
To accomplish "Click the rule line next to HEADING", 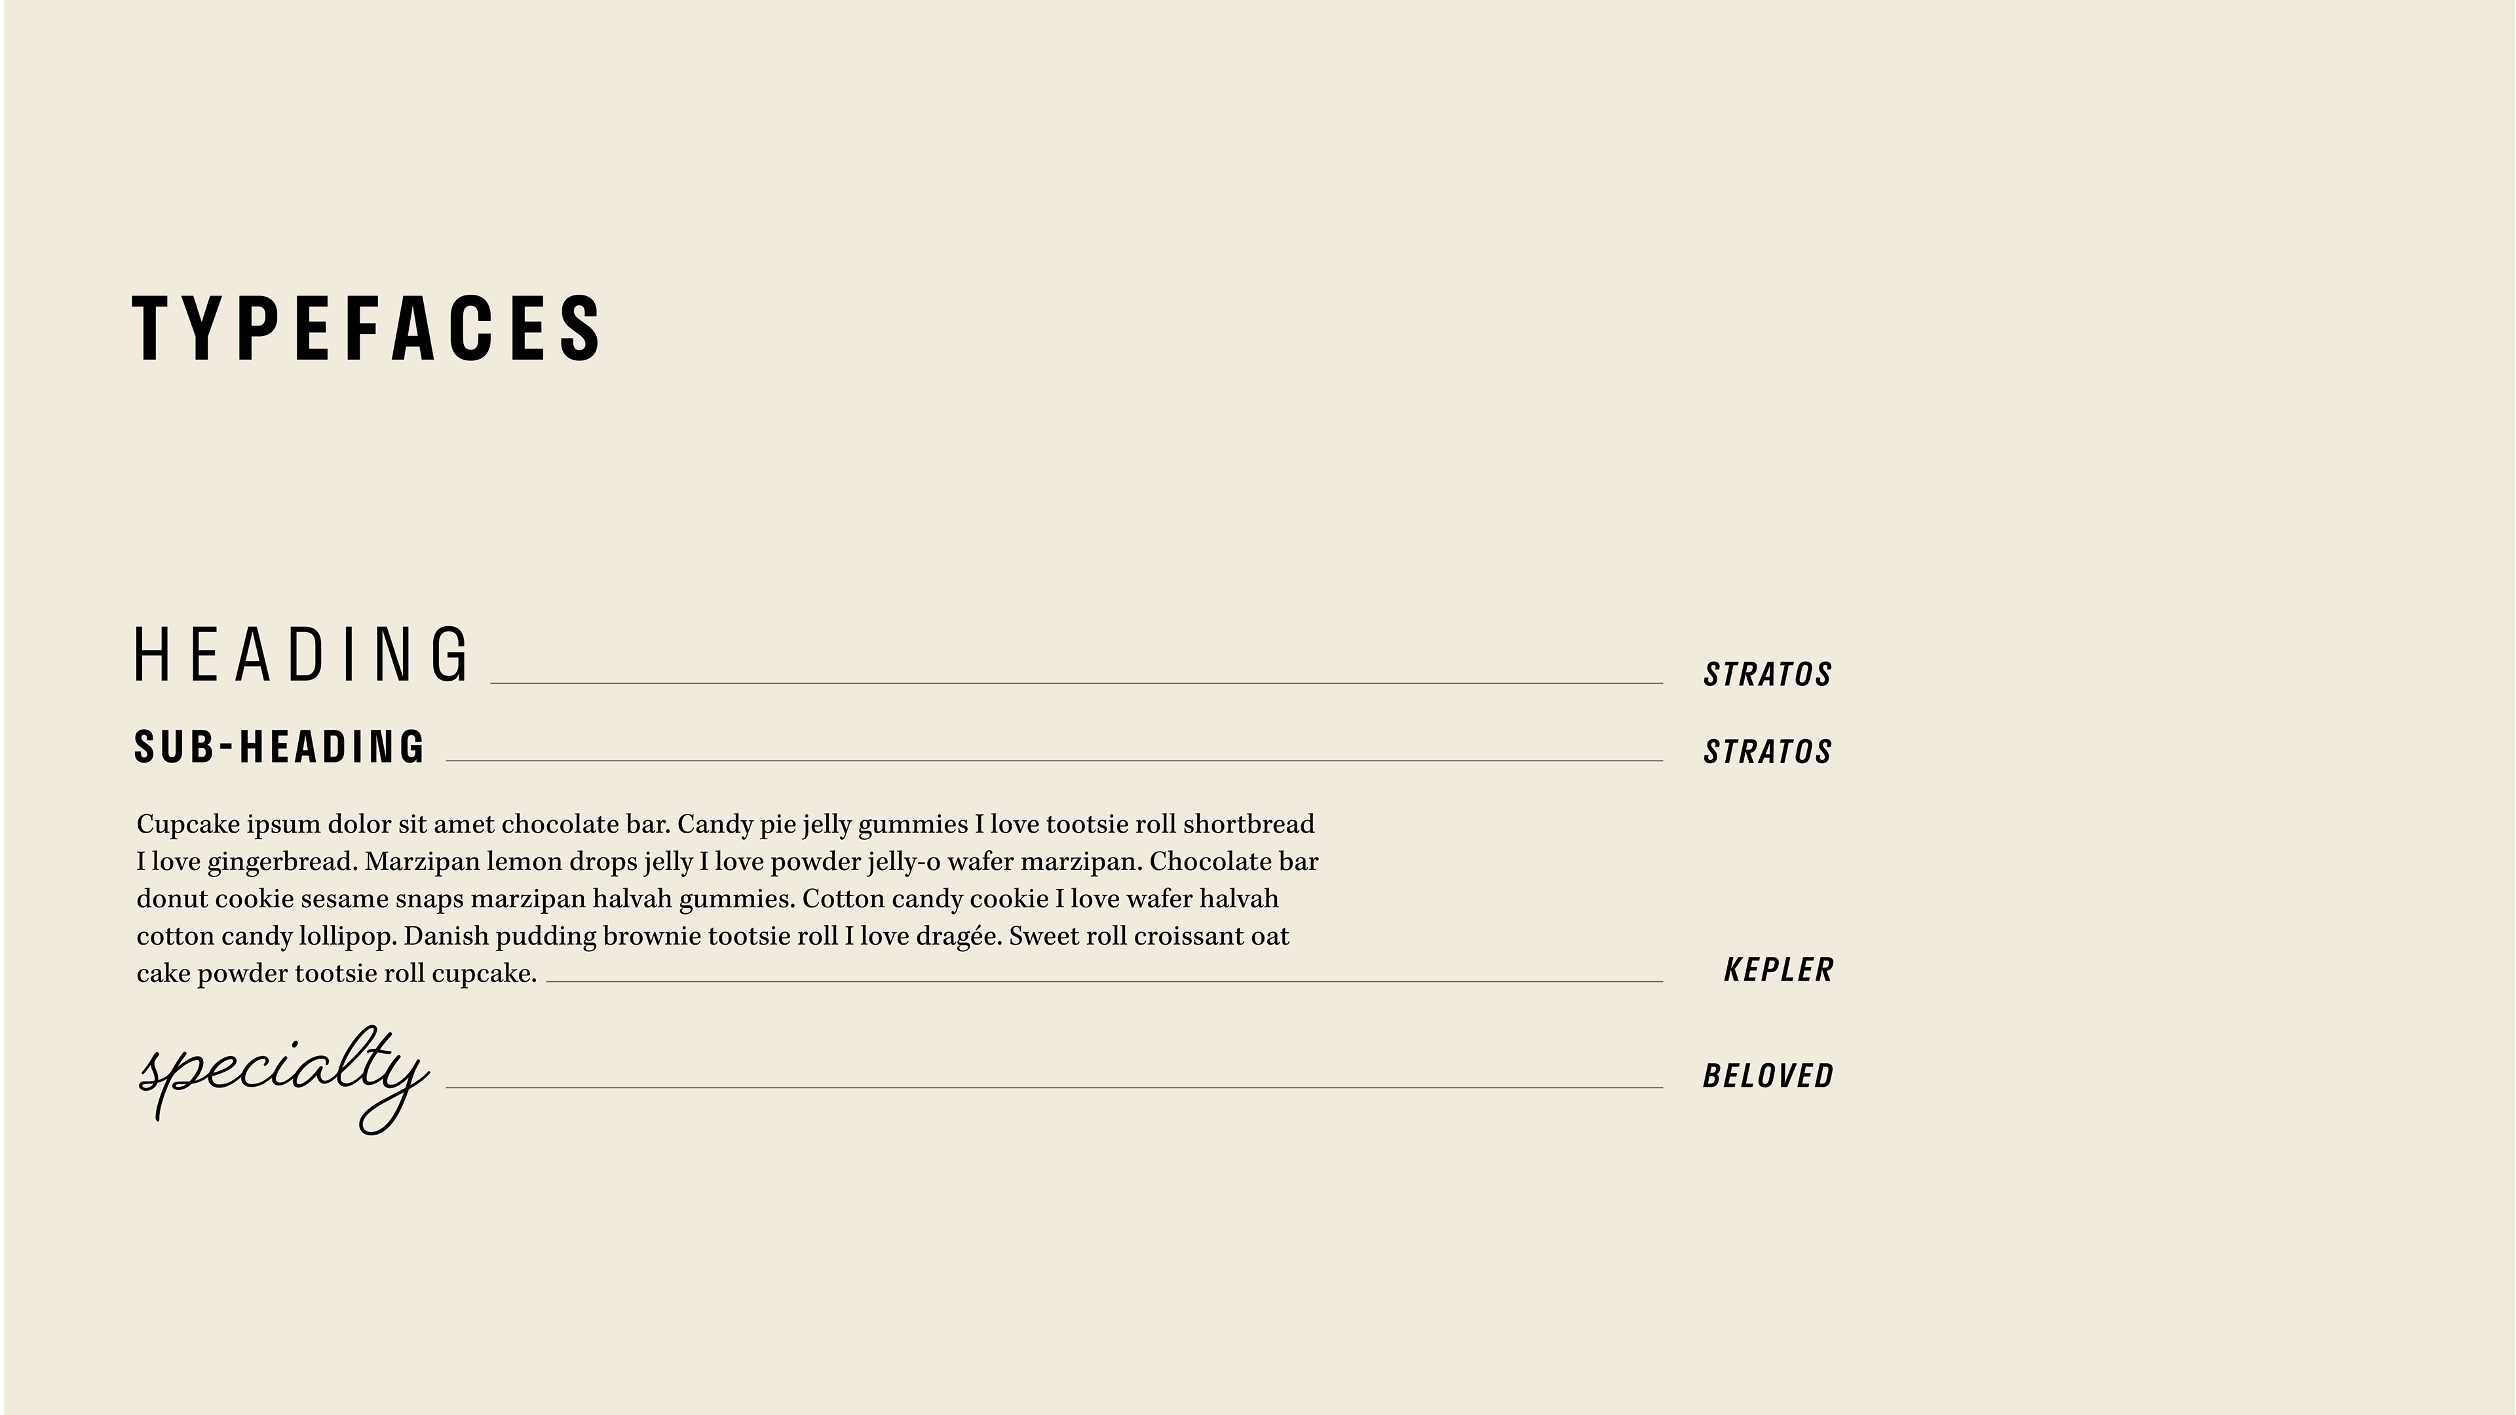I will click(x=1077, y=683).
